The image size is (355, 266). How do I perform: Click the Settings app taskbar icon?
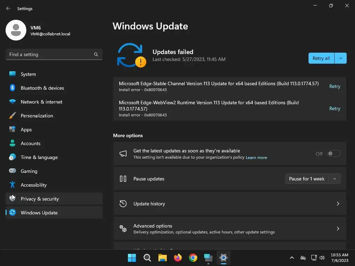point(224,258)
